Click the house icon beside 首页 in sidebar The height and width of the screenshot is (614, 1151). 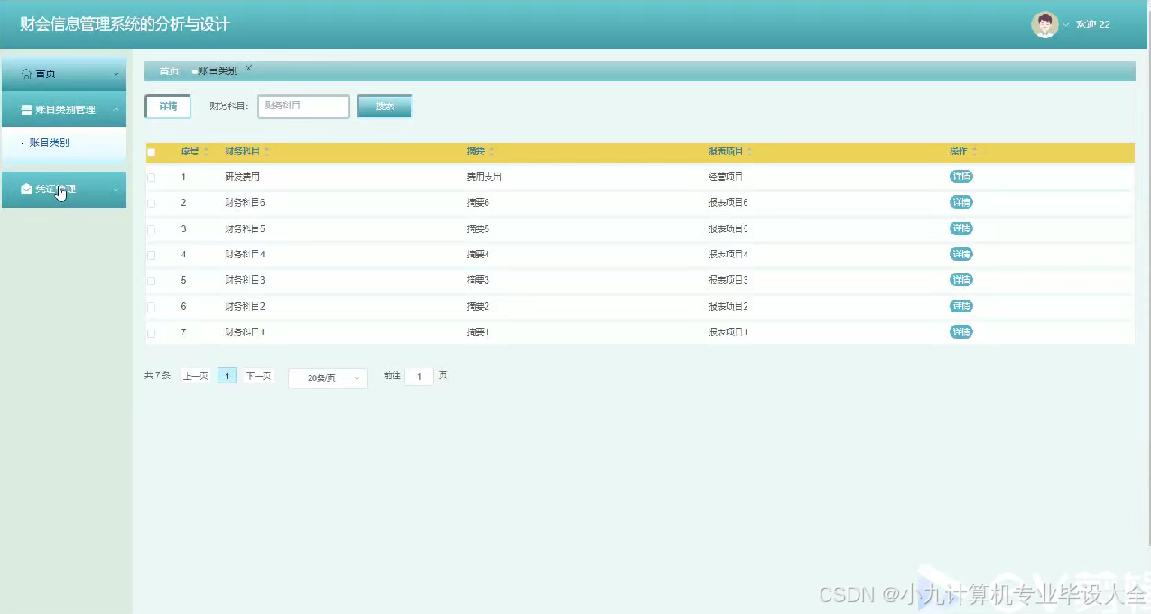(x=26, y=73)
